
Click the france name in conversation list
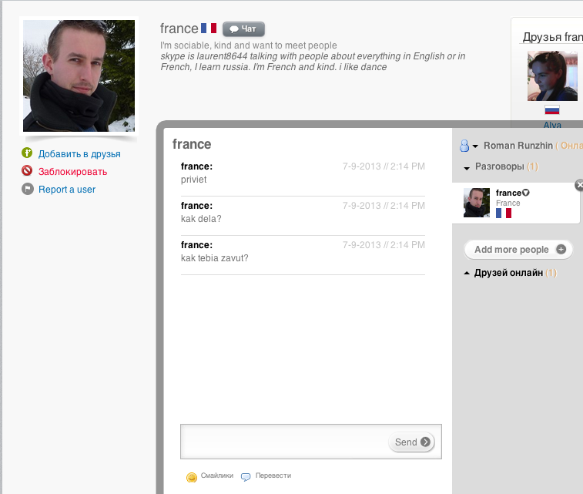[x=508, y=193]
